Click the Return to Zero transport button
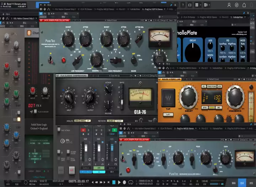The width and height of the screenshot is (256, 187). [108, 182]
